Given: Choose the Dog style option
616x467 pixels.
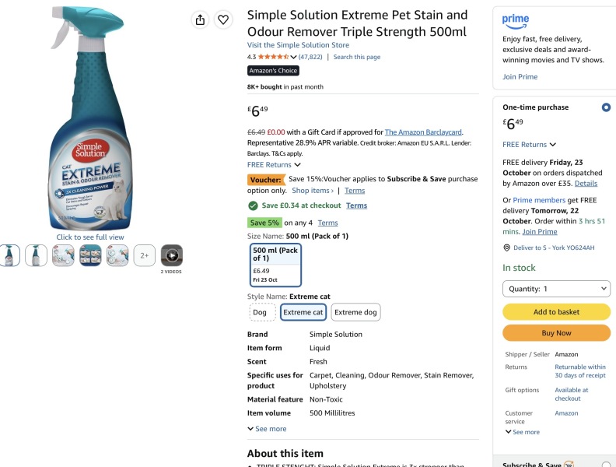Looking at the screenshot, I should (x=260, y=312).
